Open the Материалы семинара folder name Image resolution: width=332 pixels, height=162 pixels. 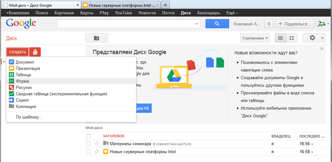point(130,144)
